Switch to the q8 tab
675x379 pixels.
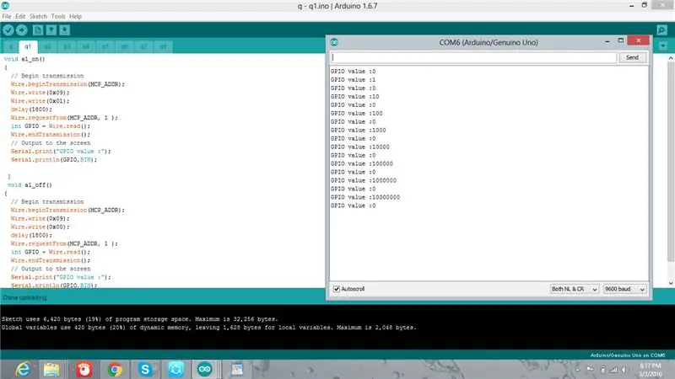tap(163, 46)
